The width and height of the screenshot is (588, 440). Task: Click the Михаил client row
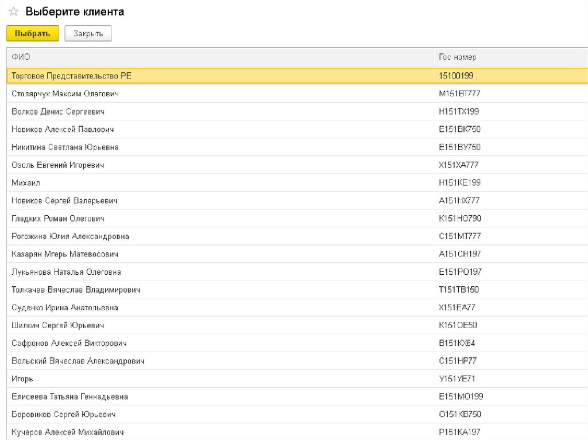[26, 183]
